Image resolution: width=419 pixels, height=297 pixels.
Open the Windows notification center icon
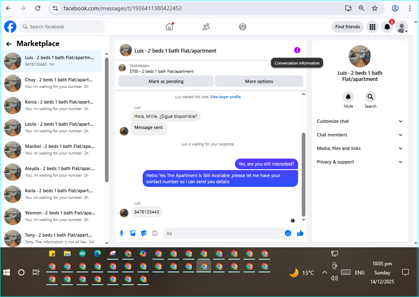[x=405, y=273]
